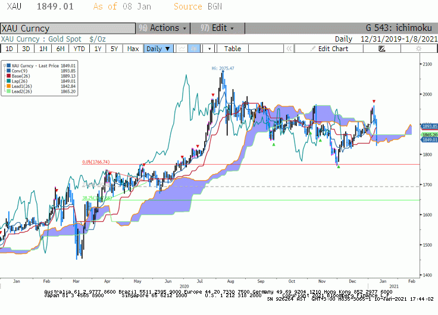Click the Lag(26) legend color swatch

[9, 81]
